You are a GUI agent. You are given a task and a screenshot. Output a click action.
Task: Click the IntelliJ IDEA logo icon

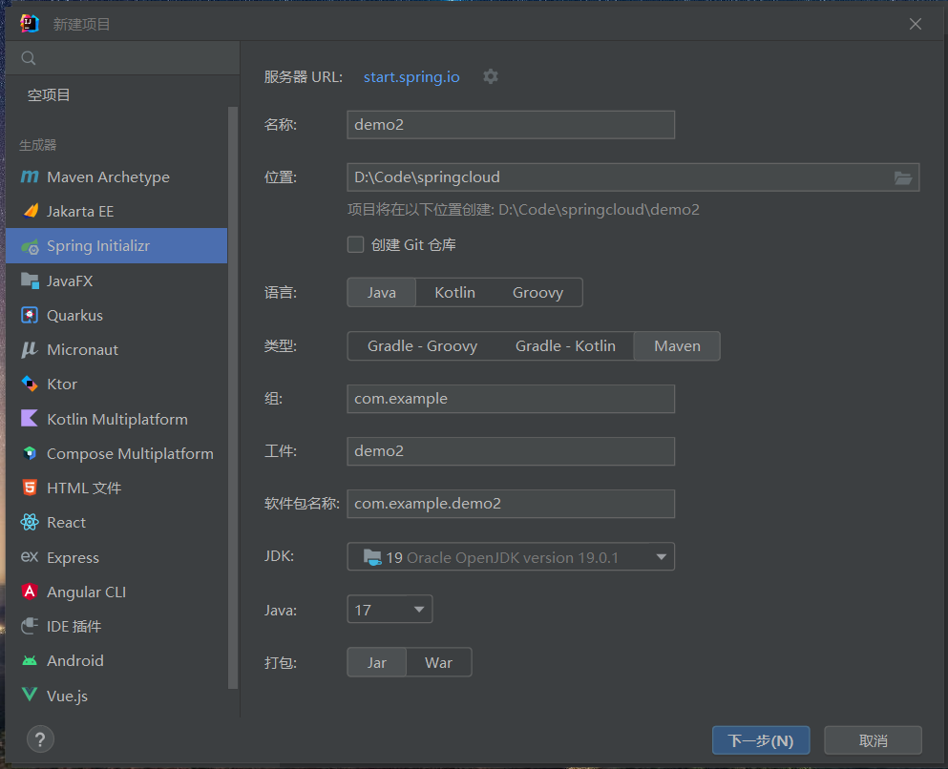(x=30, y=24)
